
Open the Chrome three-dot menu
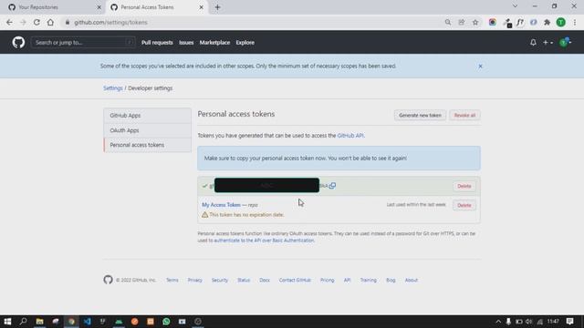coord(575,22)
